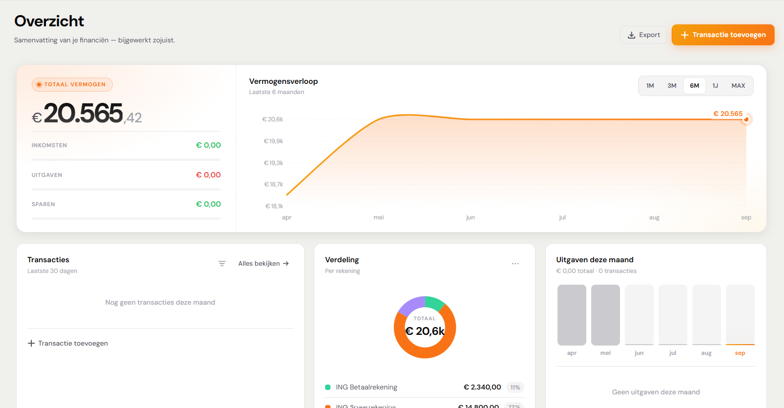Open the filter icon in Transacties
The height and width of the screenshot is (408, 784).
[222, 264]
